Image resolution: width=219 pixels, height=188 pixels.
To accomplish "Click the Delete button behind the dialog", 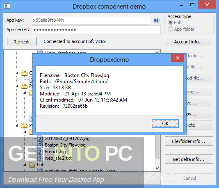I will (200, 125).
